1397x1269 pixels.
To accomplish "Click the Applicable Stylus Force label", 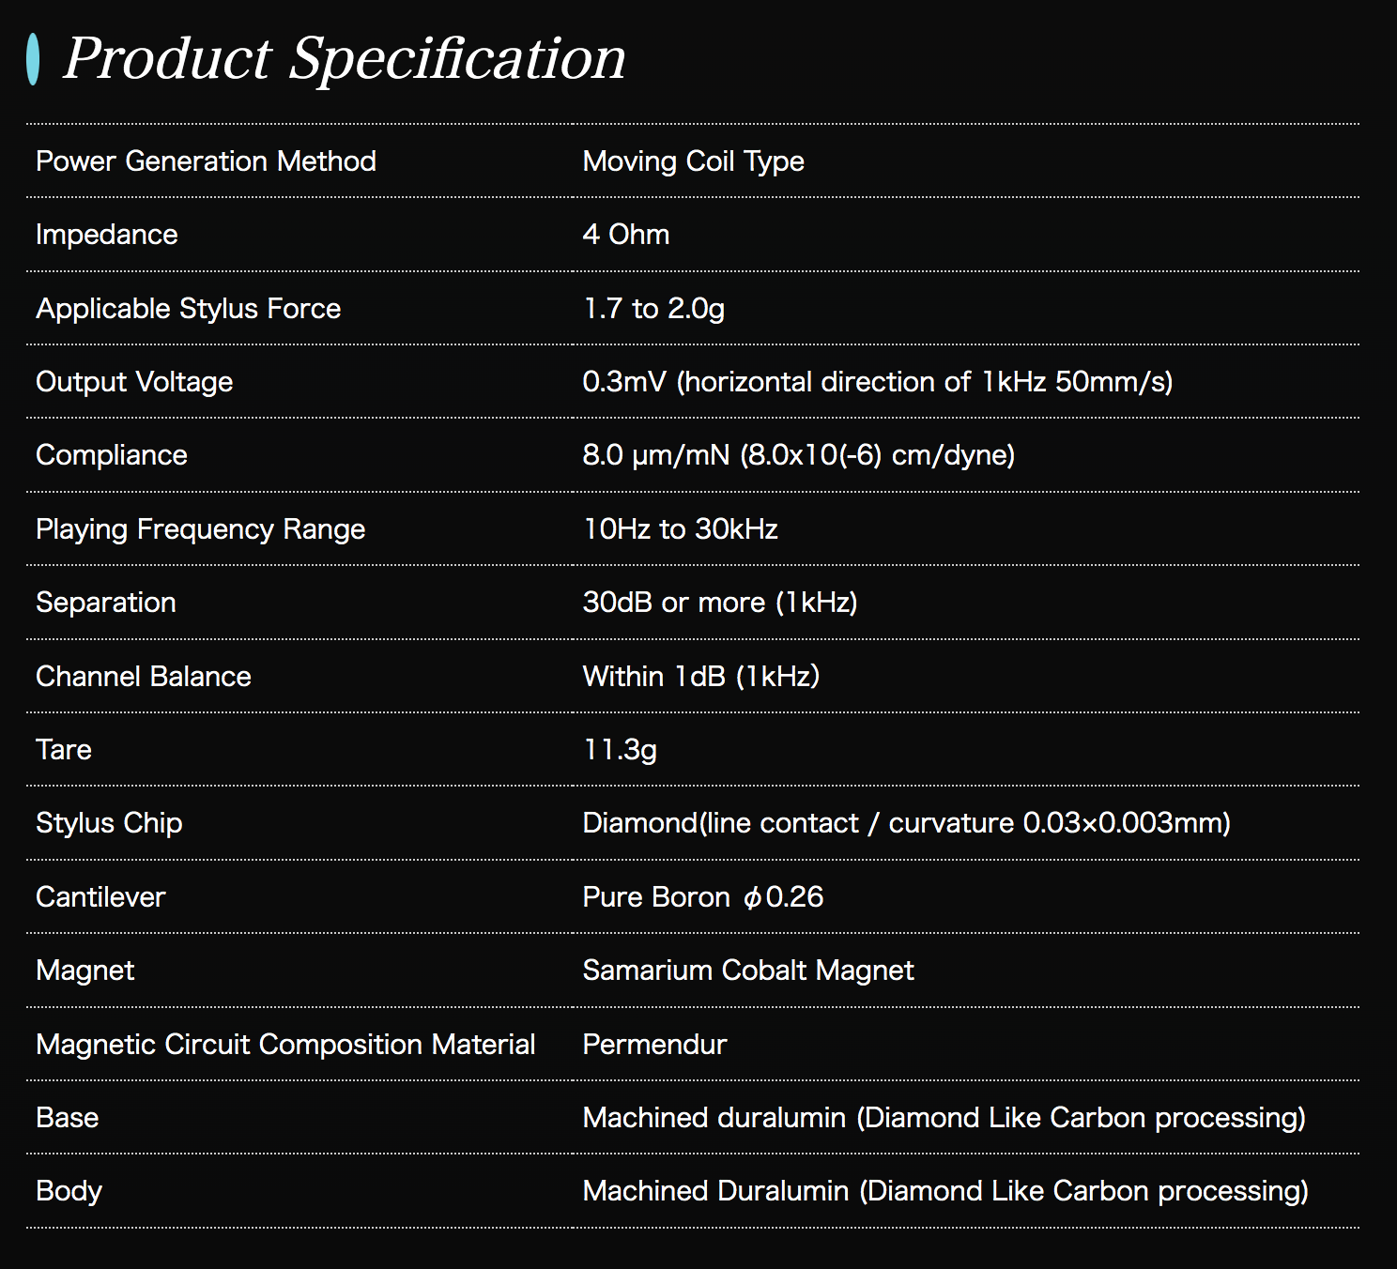I will (188, 309).
